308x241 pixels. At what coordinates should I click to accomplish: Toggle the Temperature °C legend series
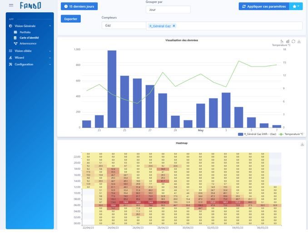[291, 134]
